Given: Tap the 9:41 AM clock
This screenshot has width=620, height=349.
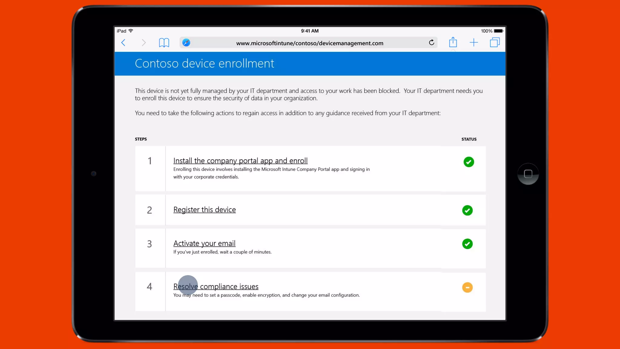Looking at the screenshot, I should click(310, 31).
